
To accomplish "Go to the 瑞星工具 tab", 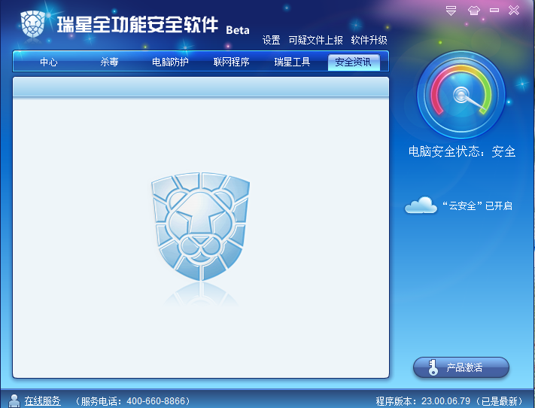I will click(x=292, y=62).
